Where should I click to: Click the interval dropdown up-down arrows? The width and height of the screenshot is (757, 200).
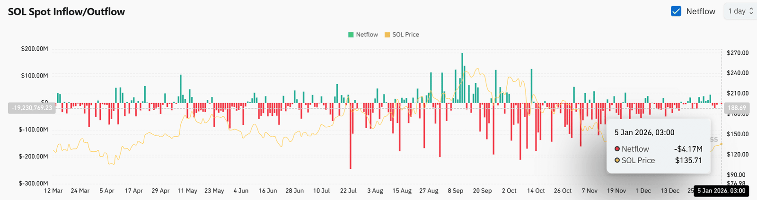click(751, 11)
